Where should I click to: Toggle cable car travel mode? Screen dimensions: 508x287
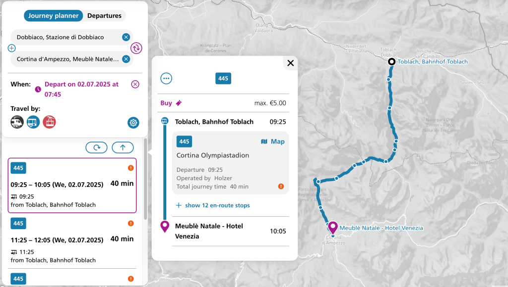(49, 122)
